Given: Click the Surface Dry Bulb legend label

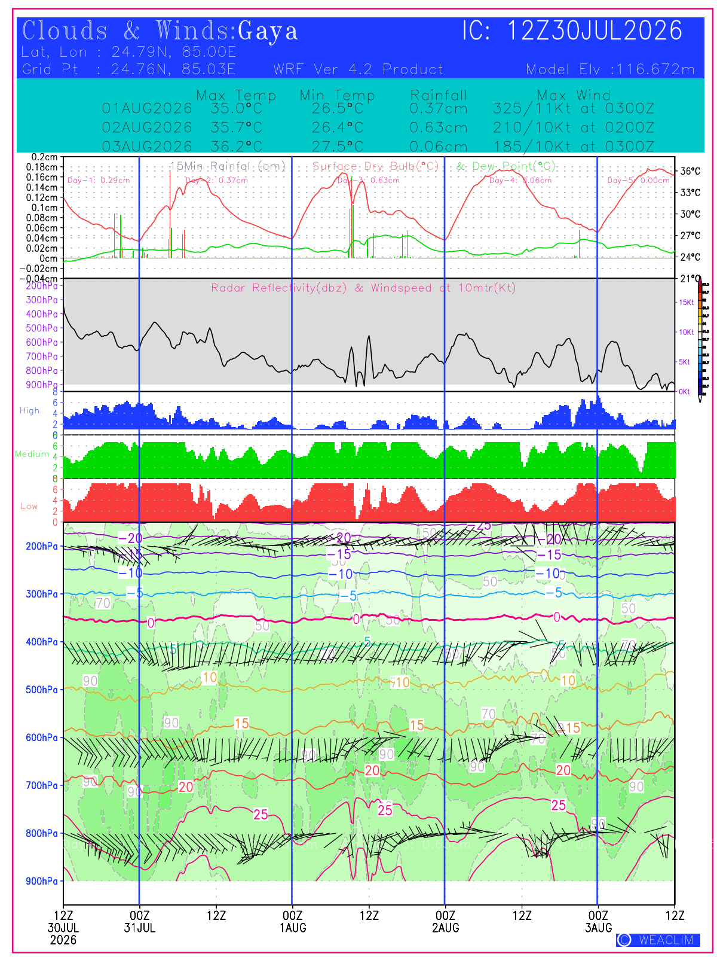Looking at the screenshot, I should [x=376, y=166].
